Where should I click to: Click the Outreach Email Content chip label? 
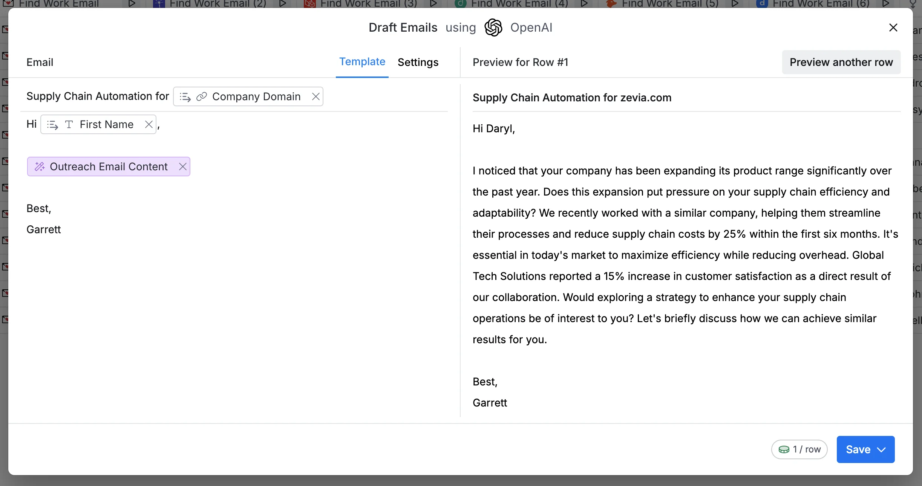point(109,167)
